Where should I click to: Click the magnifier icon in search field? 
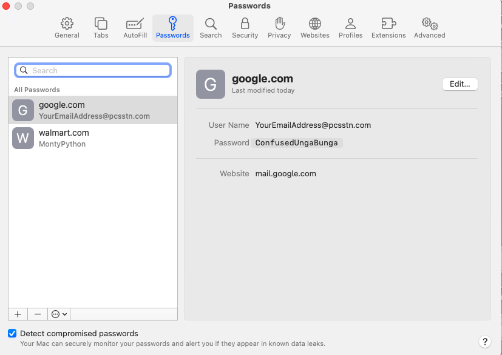coord(24,70)
